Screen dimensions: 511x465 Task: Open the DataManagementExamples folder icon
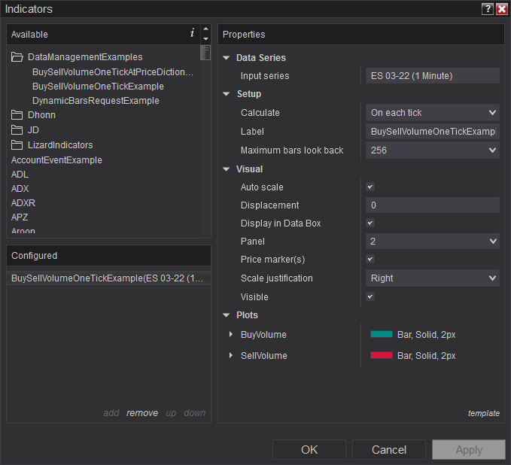pyautogui.click(x=17, y=57)
